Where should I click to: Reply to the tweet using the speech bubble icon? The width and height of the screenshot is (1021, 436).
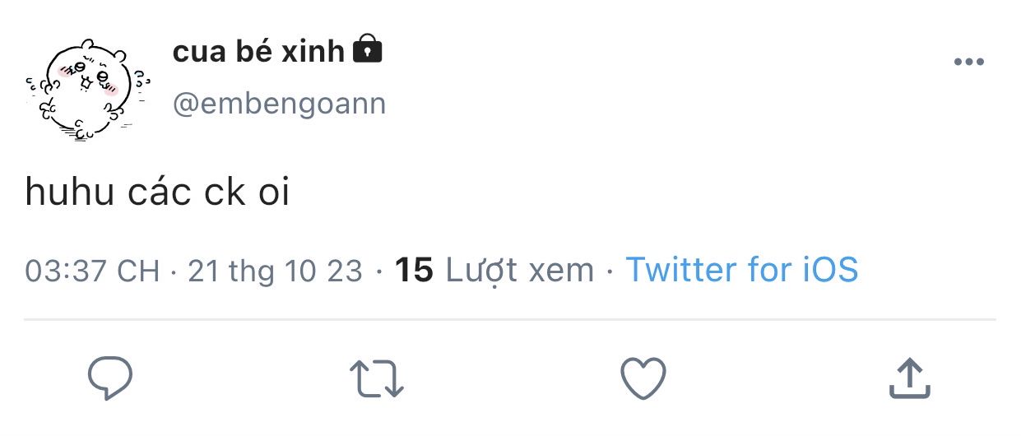pos(110,378)
